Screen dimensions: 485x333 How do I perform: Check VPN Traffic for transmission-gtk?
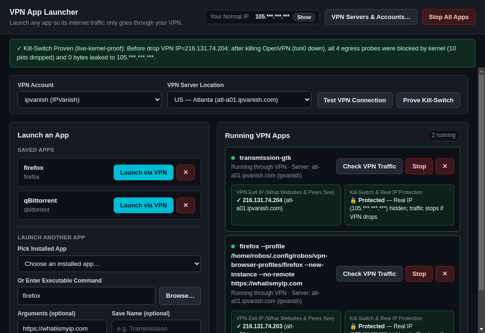point(369,166)
